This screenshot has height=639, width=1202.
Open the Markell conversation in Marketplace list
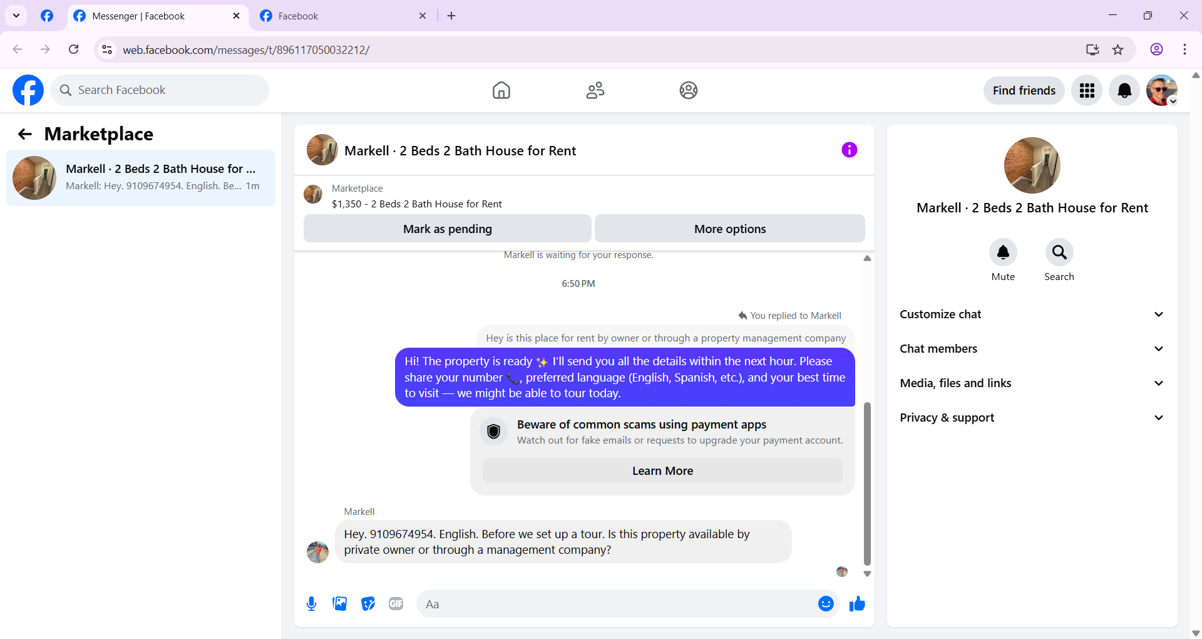tap(141, 178)
